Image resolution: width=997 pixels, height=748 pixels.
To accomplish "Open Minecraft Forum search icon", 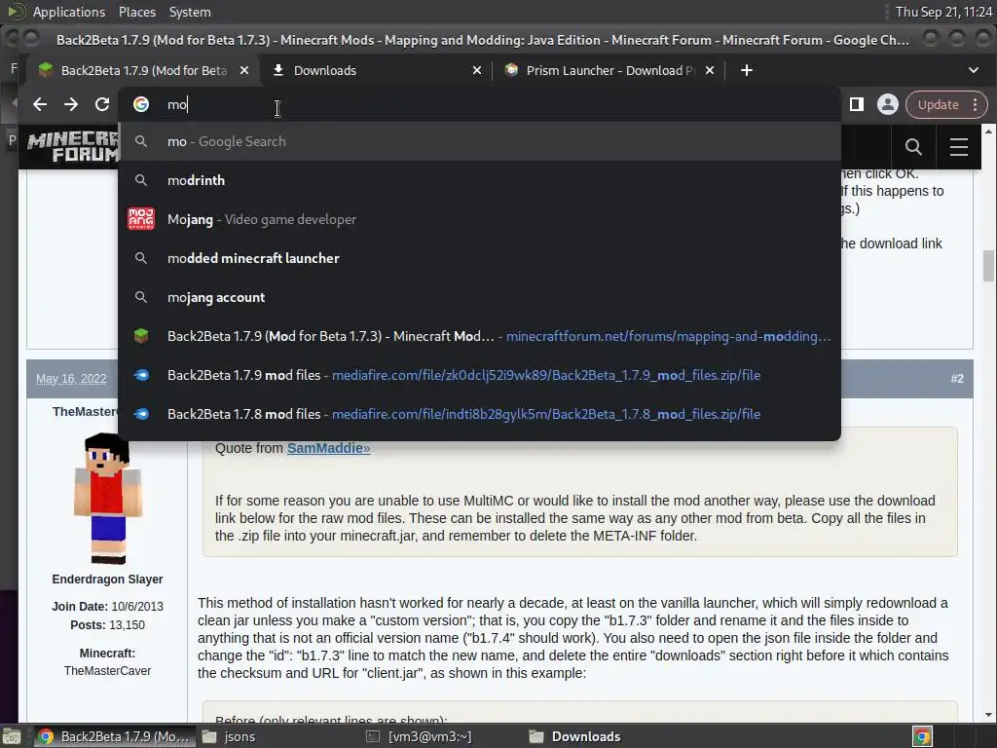I will (x=913, y=147).
